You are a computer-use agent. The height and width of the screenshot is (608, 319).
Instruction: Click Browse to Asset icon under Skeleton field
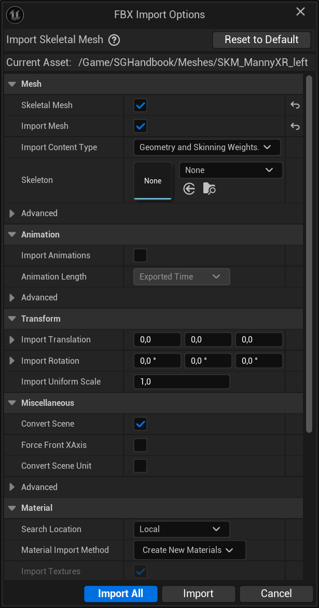[209, 189]
